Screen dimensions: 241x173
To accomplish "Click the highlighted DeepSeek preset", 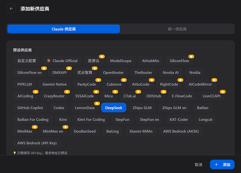I will (114, 108).
